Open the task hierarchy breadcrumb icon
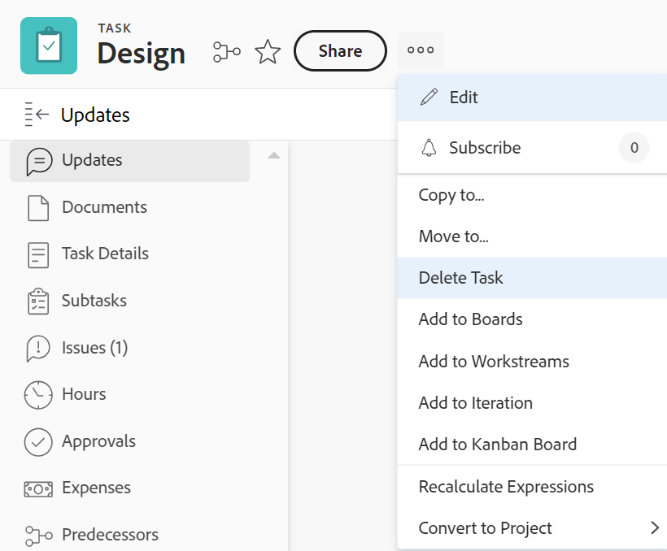Image resolution: width=667 pixels, height=551 pixels. pos(226,52)
